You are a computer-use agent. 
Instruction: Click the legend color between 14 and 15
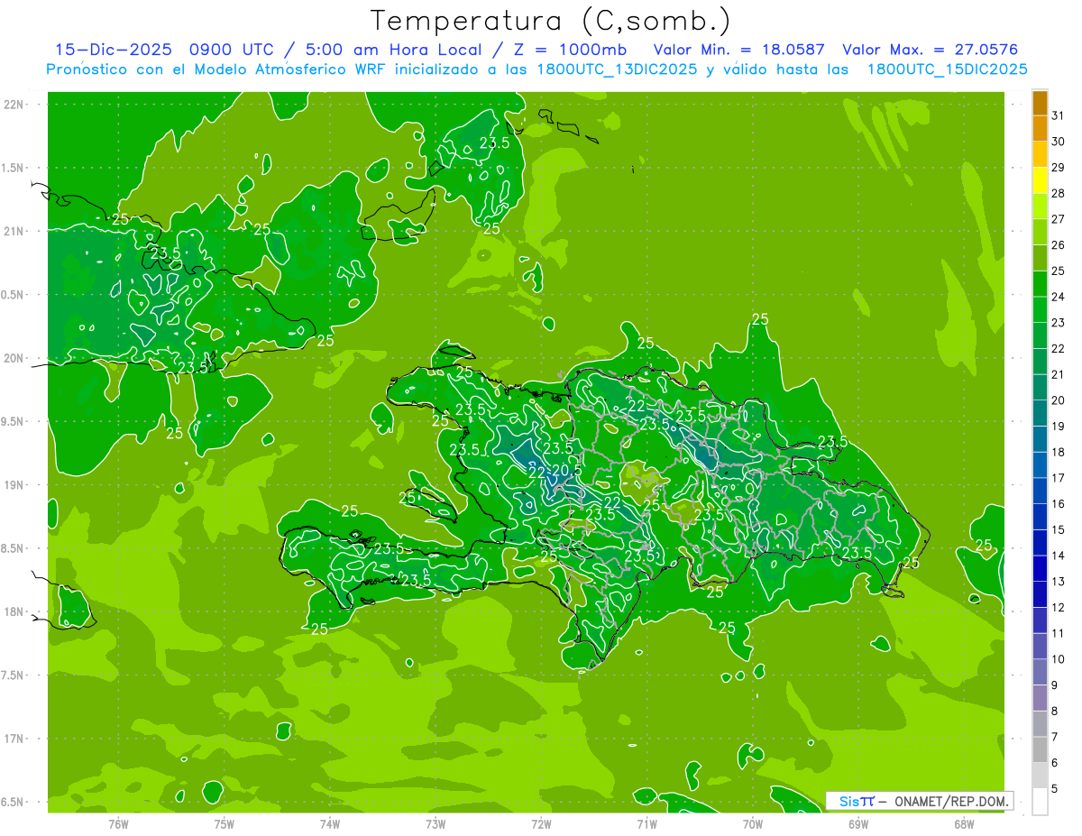1040,543
